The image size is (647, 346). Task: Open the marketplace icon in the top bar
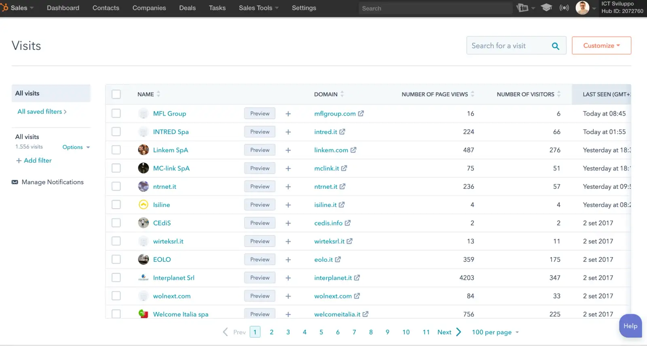[522, 8]
